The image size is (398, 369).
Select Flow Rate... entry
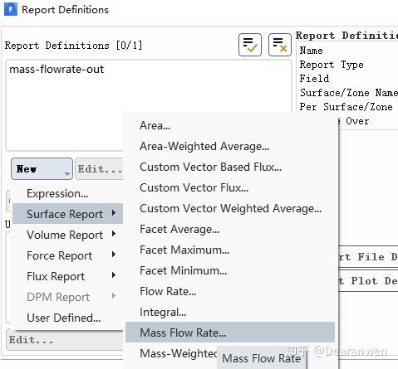pos(230,291)
